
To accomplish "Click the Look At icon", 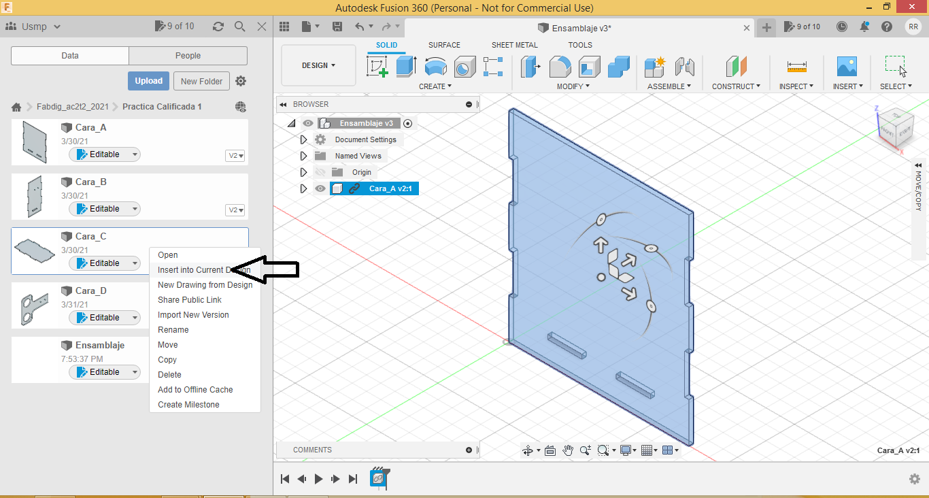I will pos(550,450).
